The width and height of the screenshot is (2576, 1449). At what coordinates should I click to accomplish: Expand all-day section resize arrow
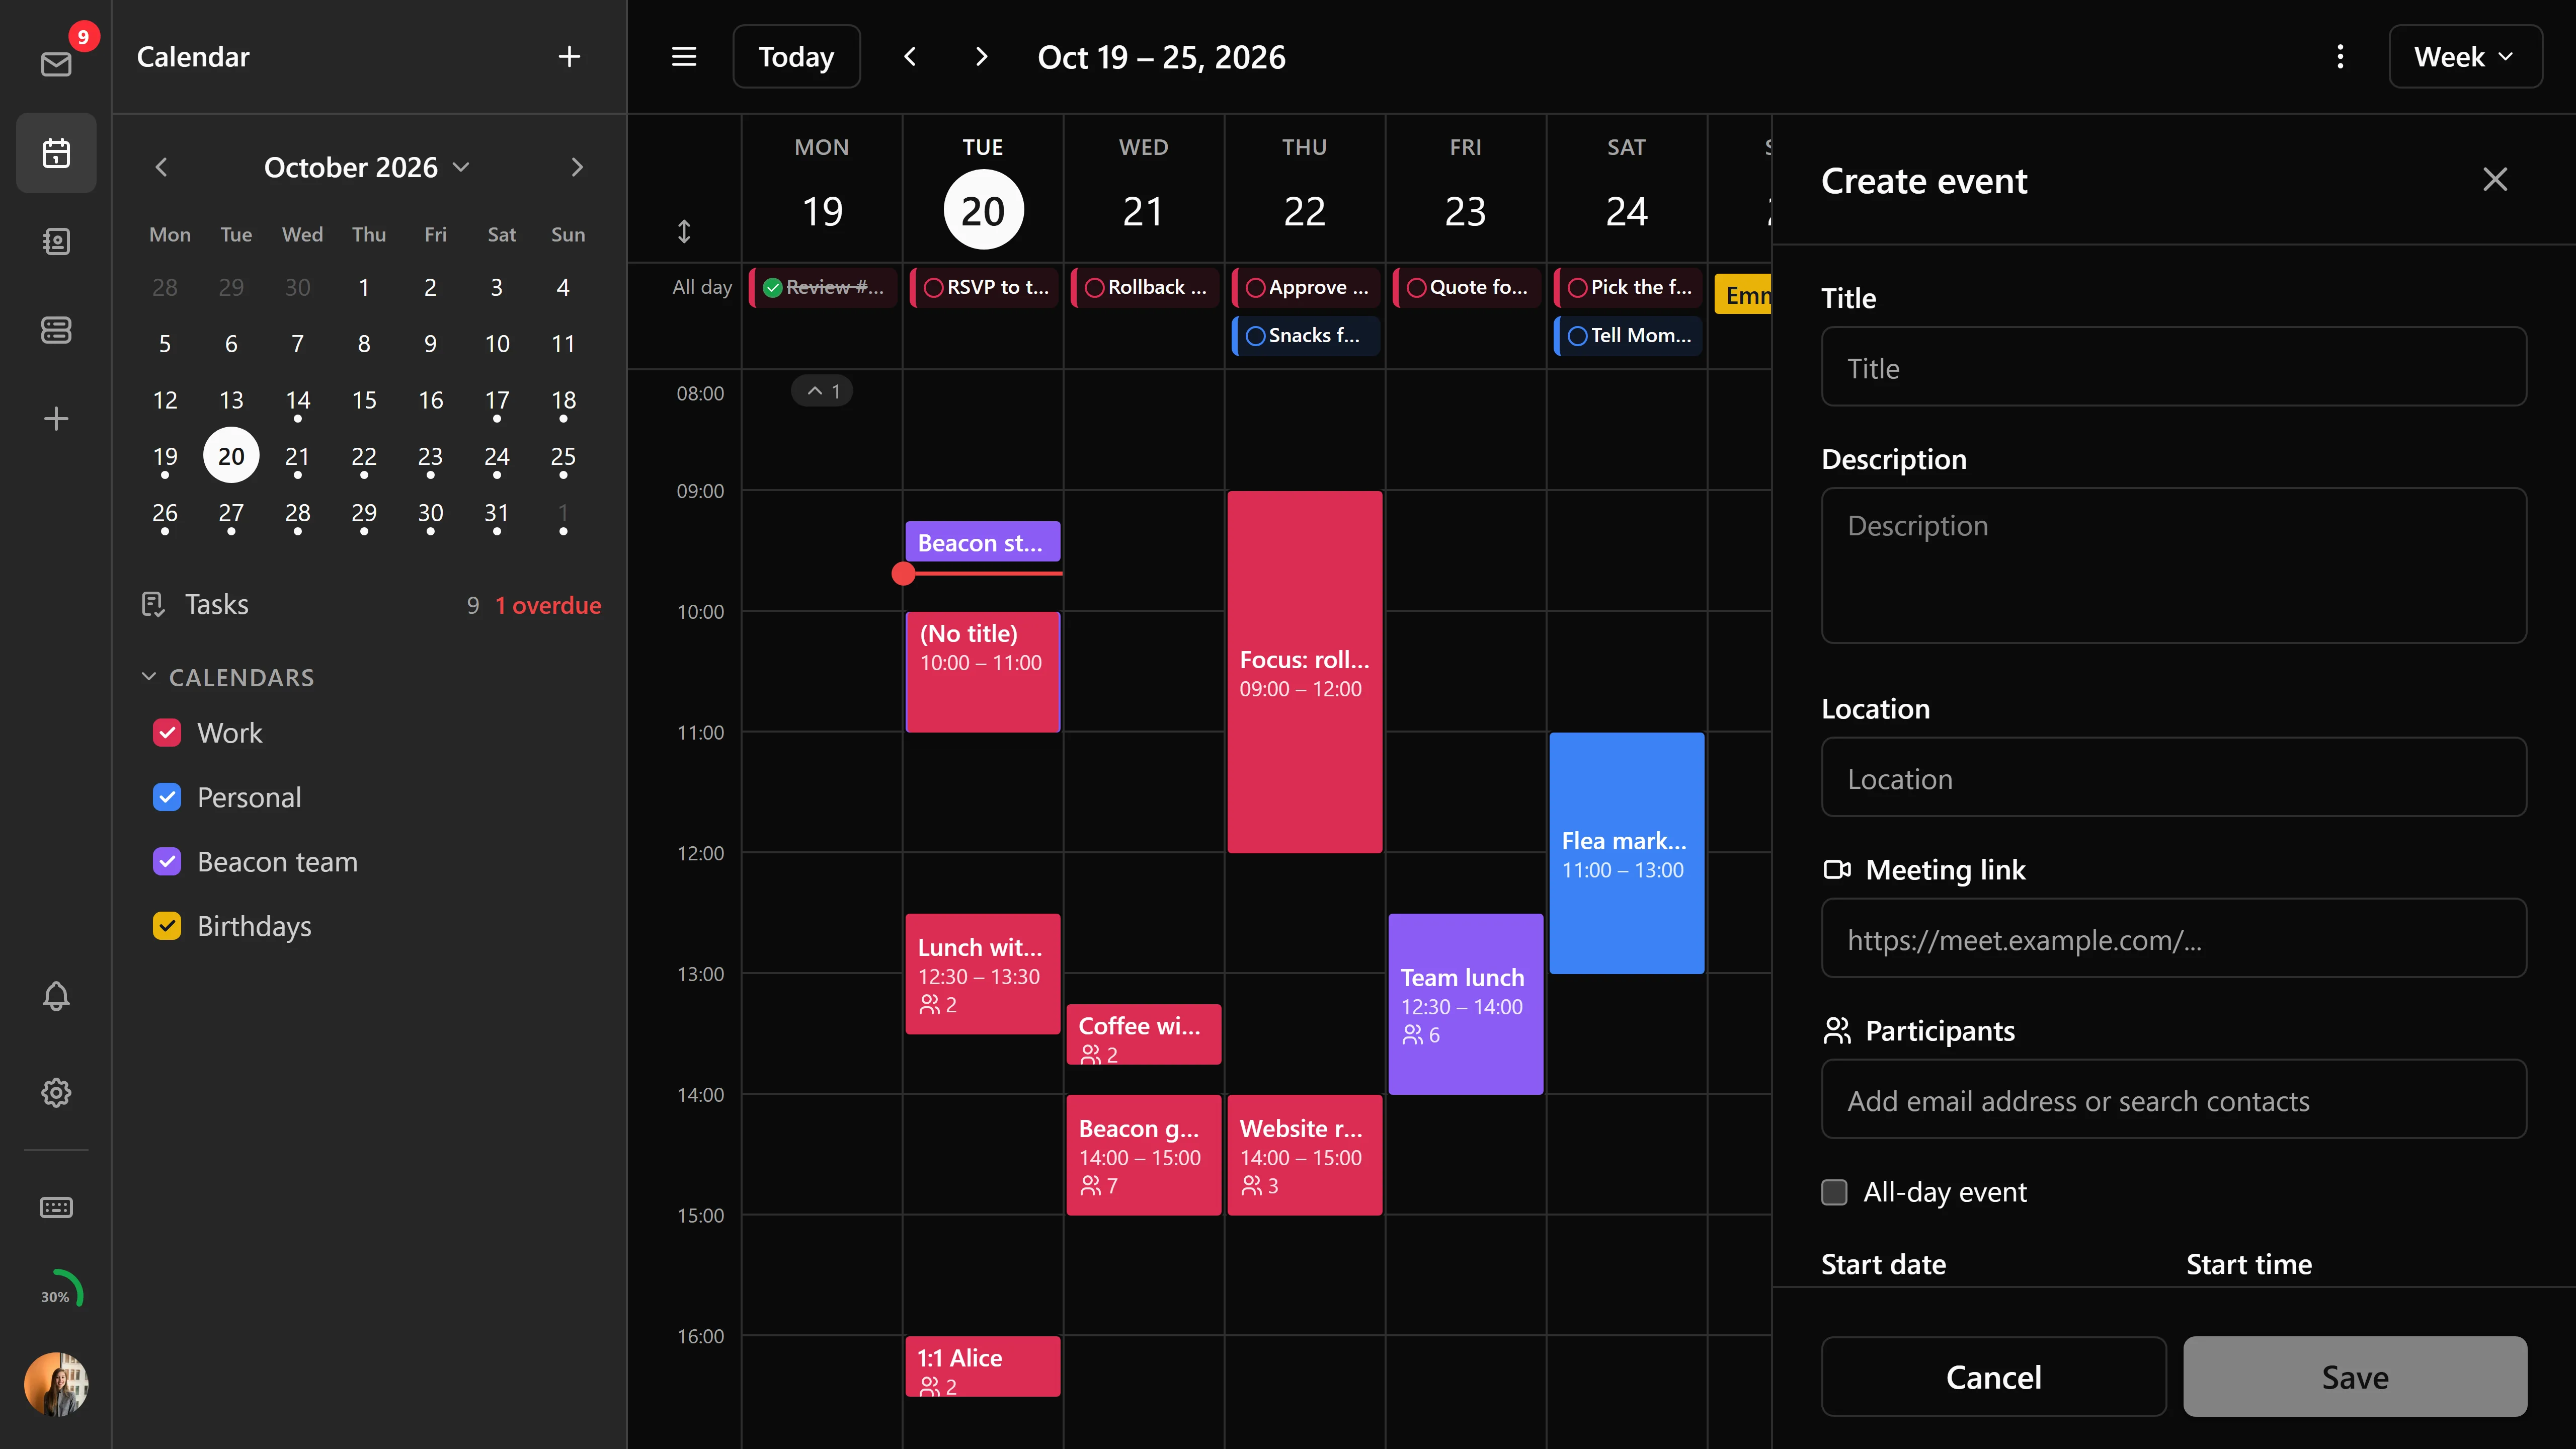pyautogui.click(x=684, y=232)
